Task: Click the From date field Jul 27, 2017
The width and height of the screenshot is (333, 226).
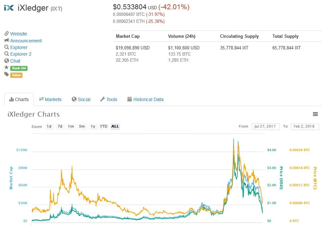Action: click(265, 127)
